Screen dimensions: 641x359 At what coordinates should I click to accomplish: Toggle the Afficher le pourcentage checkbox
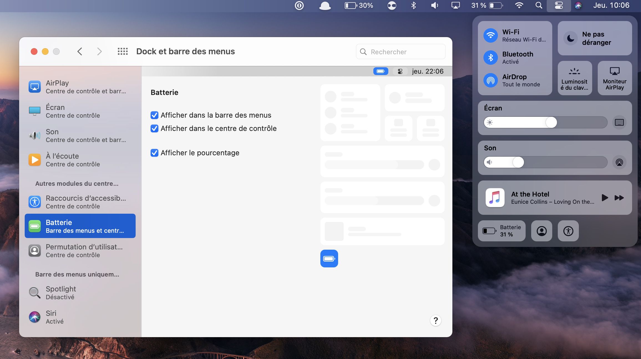pos(154,153)
